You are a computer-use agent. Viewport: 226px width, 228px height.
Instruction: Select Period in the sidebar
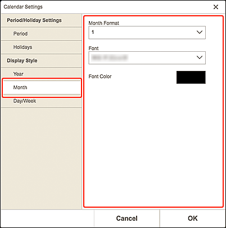pos(42,34)
